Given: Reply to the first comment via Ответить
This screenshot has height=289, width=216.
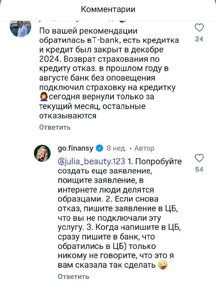Looking at the screenshot, I should coord(55,128).
